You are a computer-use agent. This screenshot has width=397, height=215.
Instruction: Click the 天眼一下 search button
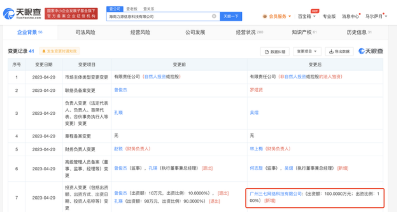[x=231, y=16]
